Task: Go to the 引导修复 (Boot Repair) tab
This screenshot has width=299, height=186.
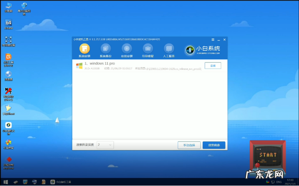Action: pos(148,51)
